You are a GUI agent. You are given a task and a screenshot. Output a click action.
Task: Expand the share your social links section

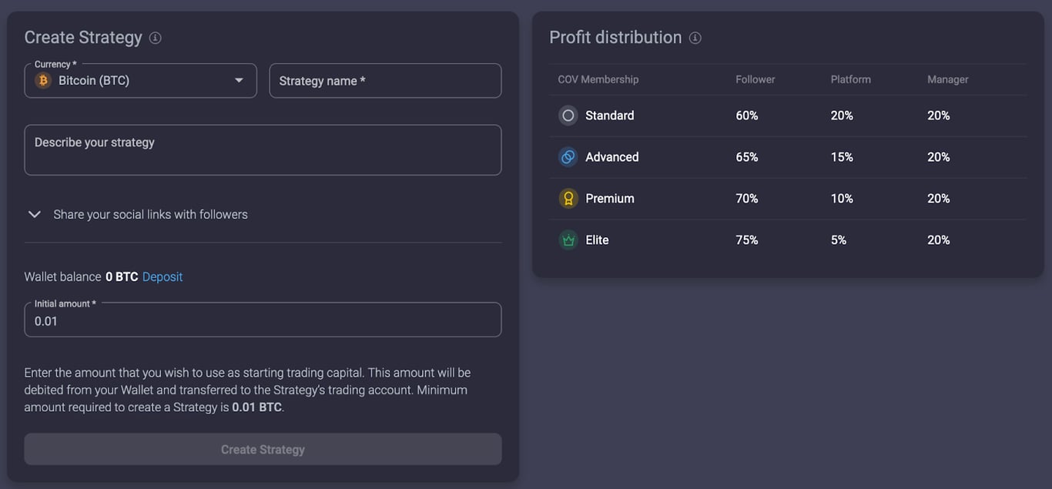point(34,214)
